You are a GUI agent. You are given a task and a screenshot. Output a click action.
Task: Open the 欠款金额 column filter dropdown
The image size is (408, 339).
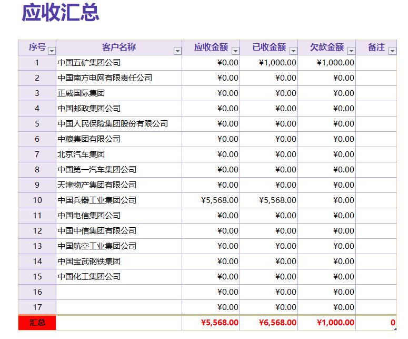351,51
